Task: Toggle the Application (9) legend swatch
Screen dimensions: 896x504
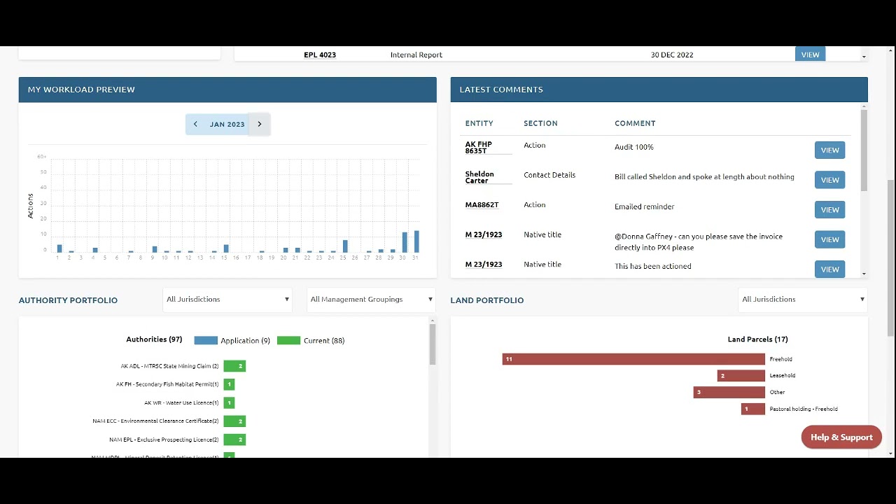Action: coord(206,341)
